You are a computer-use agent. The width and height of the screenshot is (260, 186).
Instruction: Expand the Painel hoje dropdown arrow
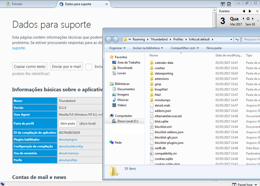click(256, 184)
